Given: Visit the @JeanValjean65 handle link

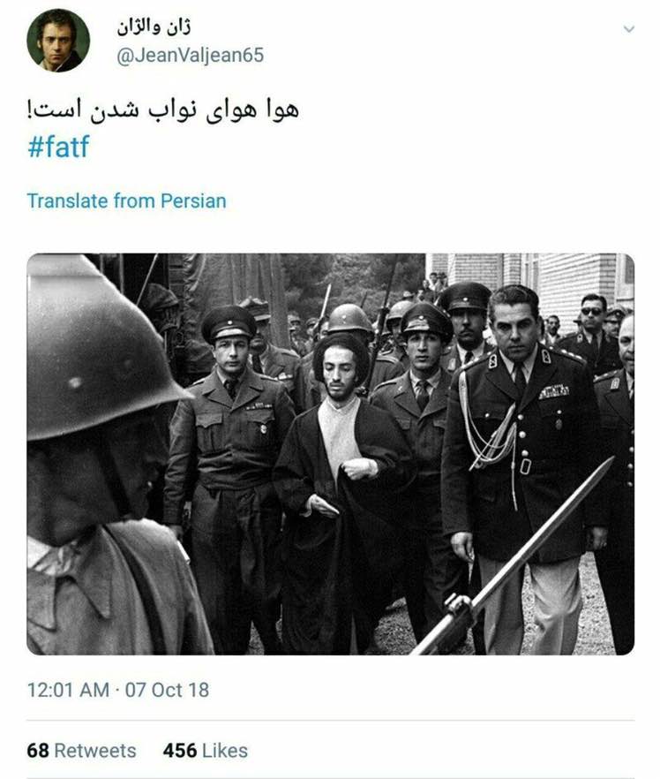Looking at the screenshot, I should [190, 55].
